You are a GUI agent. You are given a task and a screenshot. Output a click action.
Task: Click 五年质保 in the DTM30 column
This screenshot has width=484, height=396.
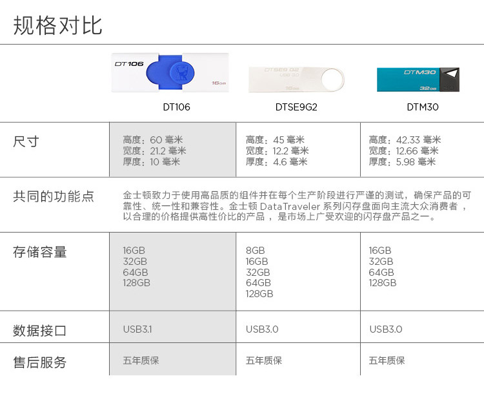(x=387, y=360)
